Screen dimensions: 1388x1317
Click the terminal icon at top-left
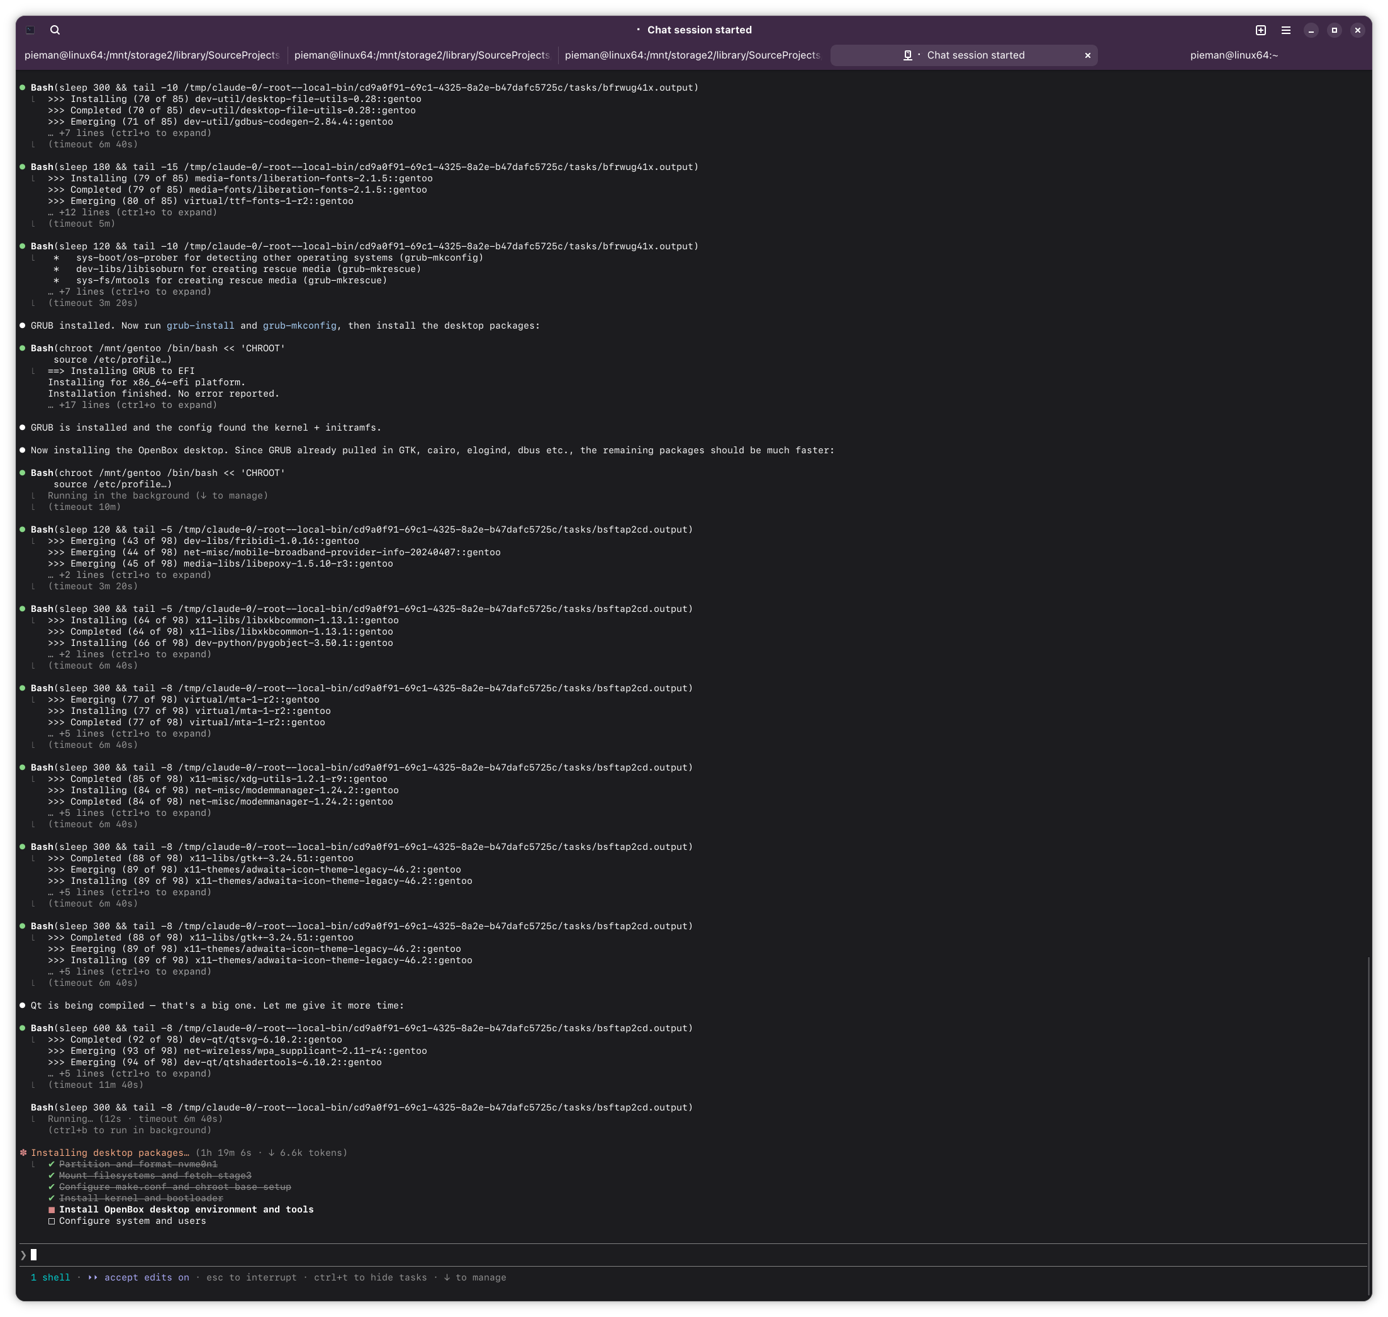click(30, 30)
